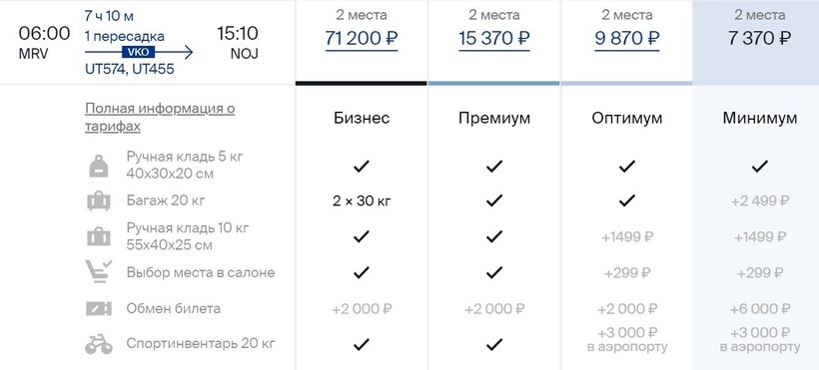This screenshot has width=819, height=370.
Task: Click the VKO transfer airport badge
Action: coord(139,52)
